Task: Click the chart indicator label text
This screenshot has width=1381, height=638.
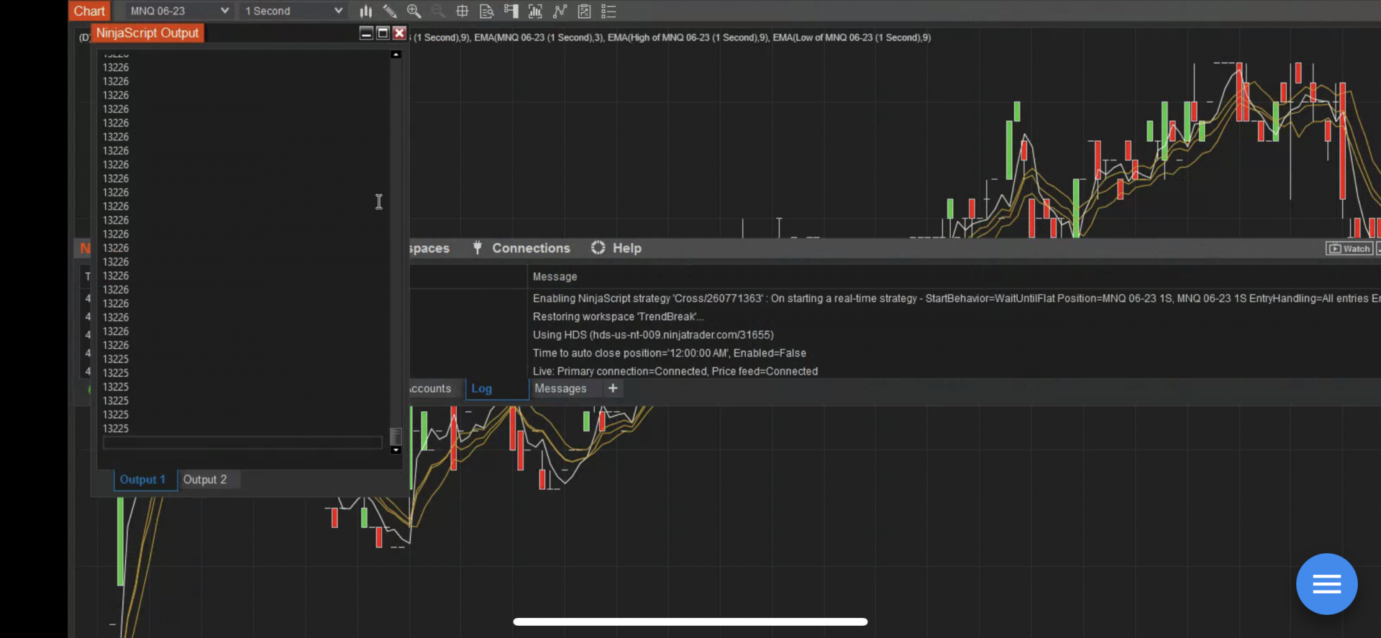Action: pos(672,37)
